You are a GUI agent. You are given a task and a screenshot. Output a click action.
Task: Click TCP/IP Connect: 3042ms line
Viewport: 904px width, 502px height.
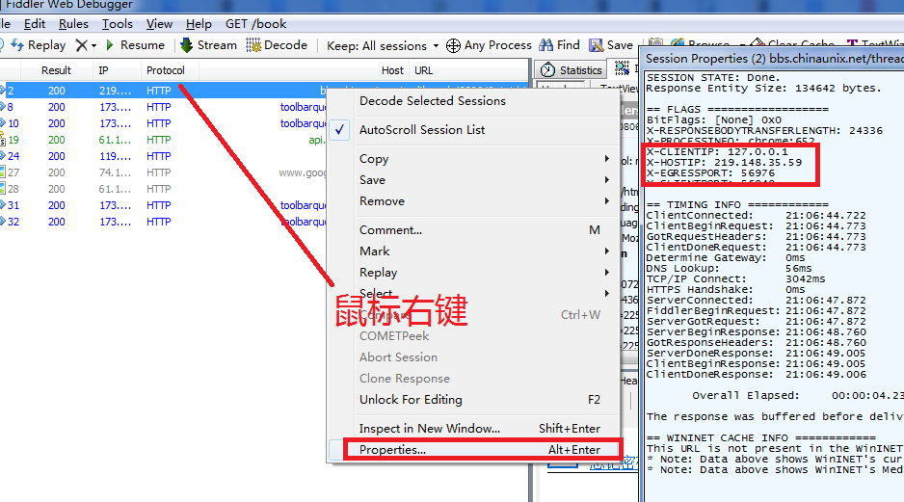coord(735,279)
